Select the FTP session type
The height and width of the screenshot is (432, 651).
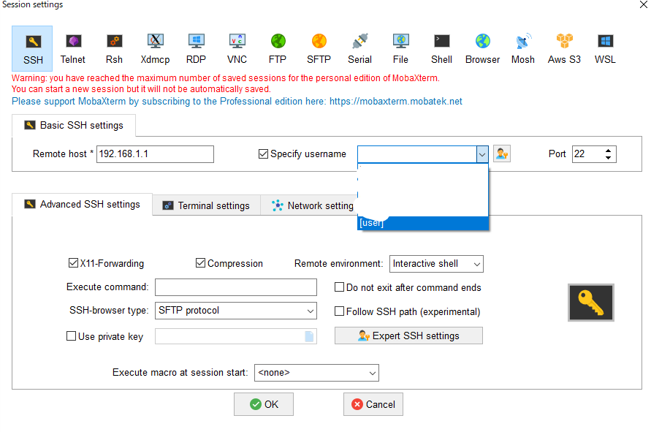pyautogui.click(x=278, y=48)
